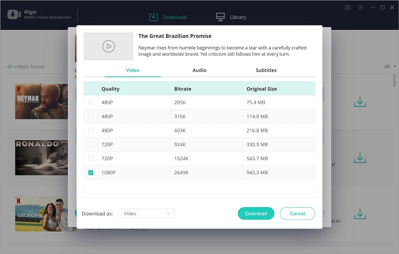Image resolution: width=399 pixels, height=254 pixels.
Task: Click the 330.9 MB size cell
Action: pyautogui.click(x=257, y=145)
